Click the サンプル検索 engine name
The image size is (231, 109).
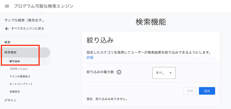click(24, 20)
